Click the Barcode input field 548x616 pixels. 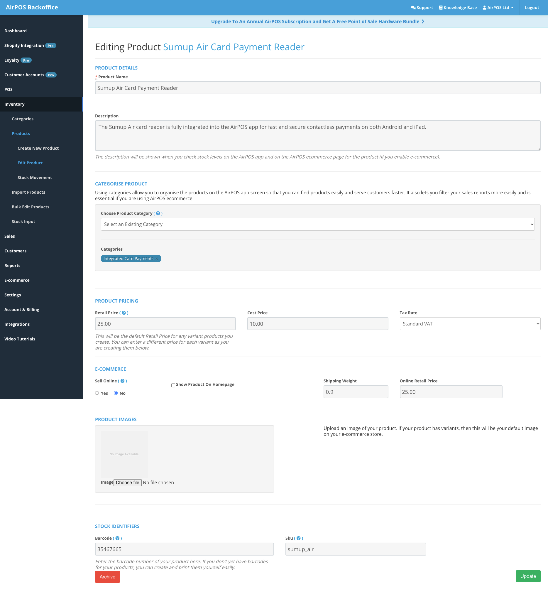184,549
